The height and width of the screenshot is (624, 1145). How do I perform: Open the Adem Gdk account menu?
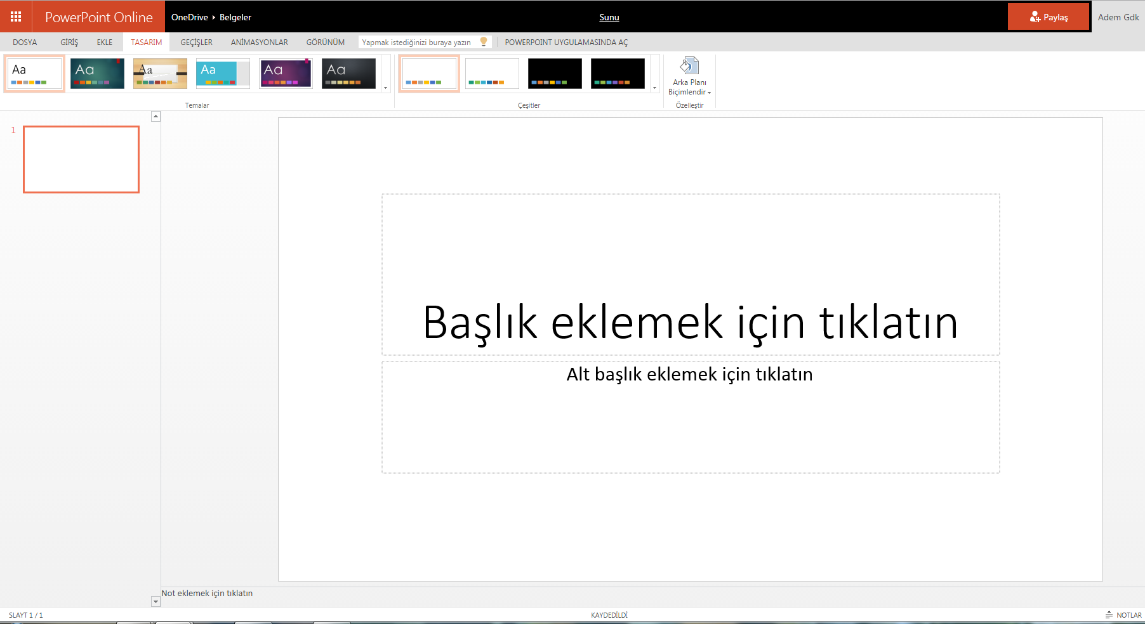point(1118,17)
